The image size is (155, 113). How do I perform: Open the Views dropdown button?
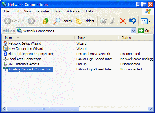pyautogui.click(x=145, y=21)
